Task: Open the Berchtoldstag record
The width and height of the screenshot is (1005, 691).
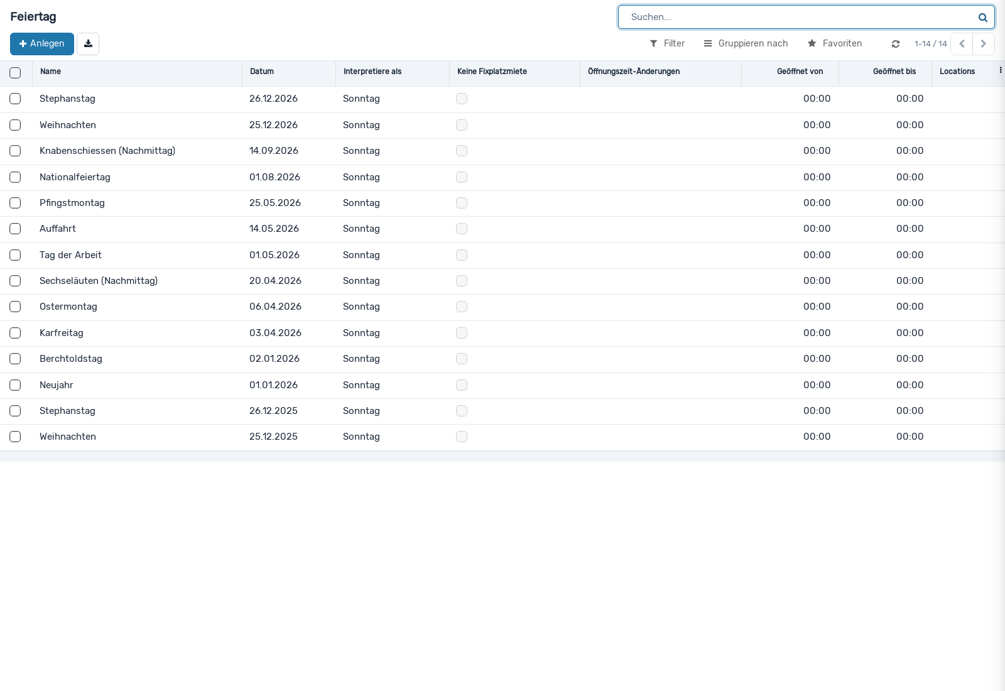Action: [x=71, y=359]
